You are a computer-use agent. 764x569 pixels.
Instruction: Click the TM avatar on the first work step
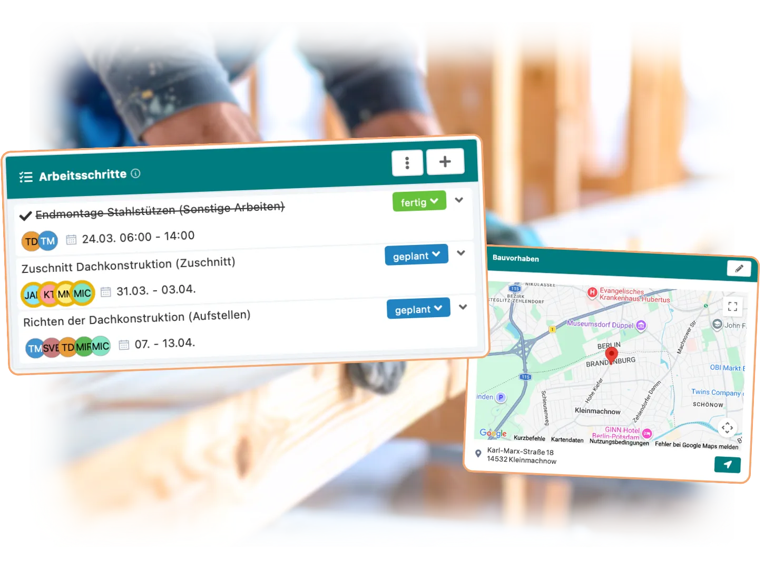pos(48,241)
